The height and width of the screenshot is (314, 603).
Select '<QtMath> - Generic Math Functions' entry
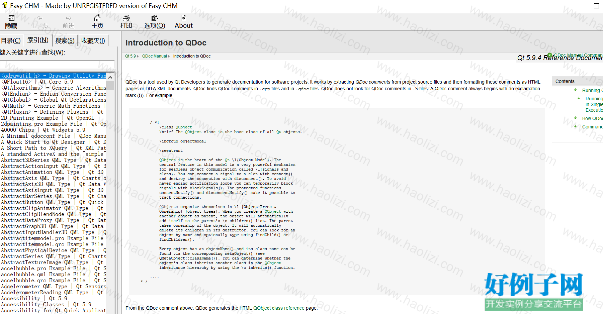[53, 106]
